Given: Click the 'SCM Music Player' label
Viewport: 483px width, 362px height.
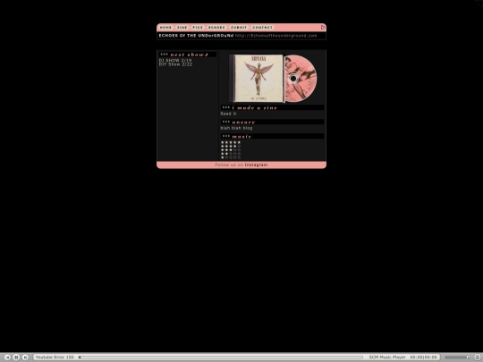Looking at the screenshot, I should [x=387, y=357].
